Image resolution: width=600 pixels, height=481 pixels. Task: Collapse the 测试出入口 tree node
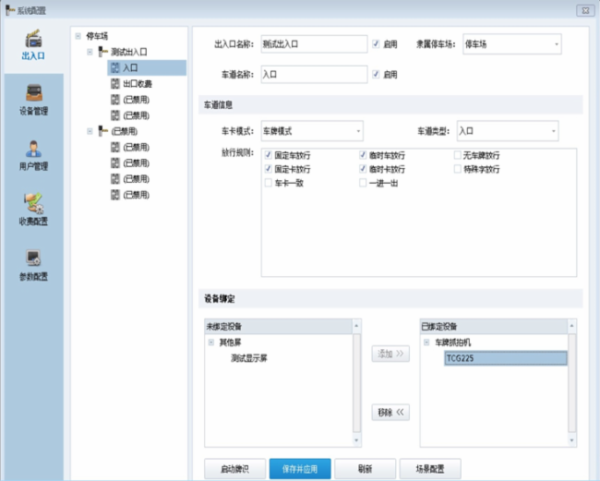(90, 52)
